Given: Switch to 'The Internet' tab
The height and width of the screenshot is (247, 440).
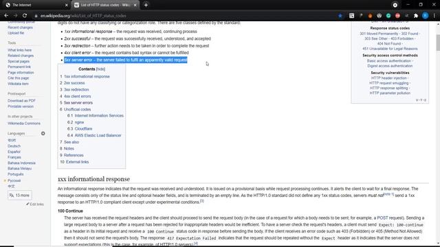Looking at the screenshot, I should coord(36,5).
